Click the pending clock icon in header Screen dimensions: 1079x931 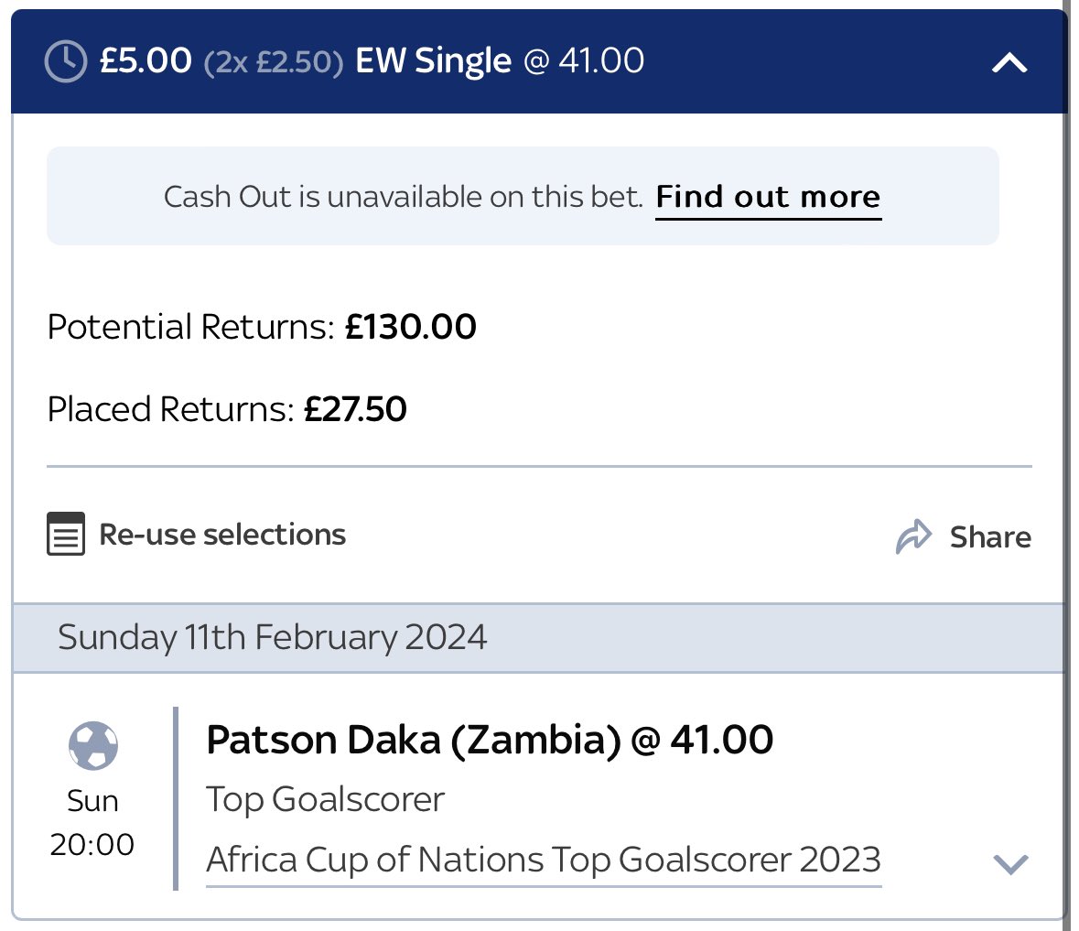tap(66, 61)
